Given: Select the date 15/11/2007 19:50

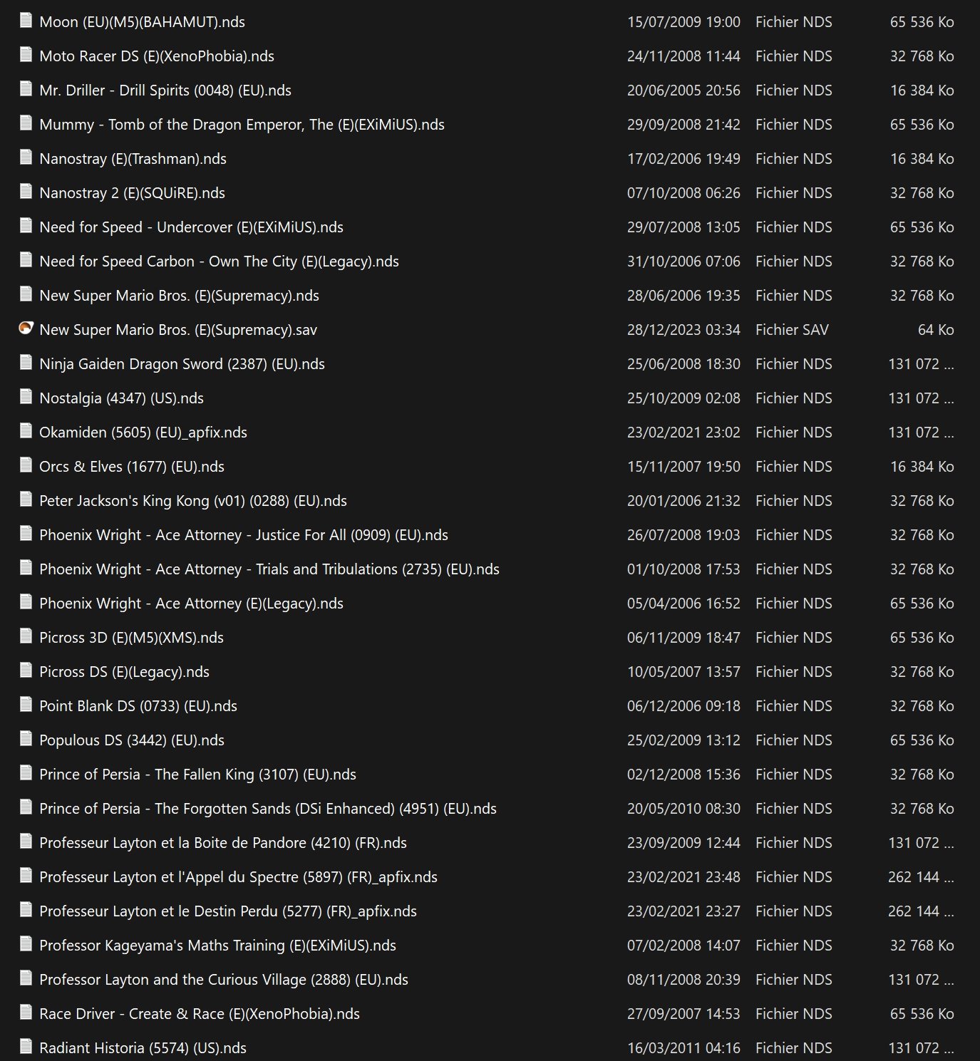Looking at the screenshot, I should 684,467.
